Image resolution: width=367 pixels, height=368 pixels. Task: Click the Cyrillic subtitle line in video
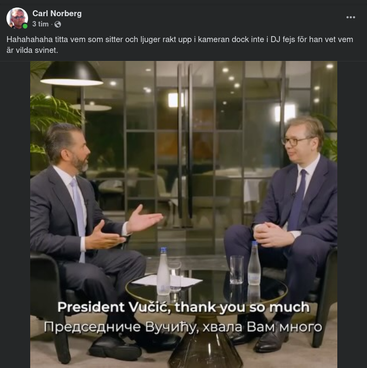tap(183, 327)
